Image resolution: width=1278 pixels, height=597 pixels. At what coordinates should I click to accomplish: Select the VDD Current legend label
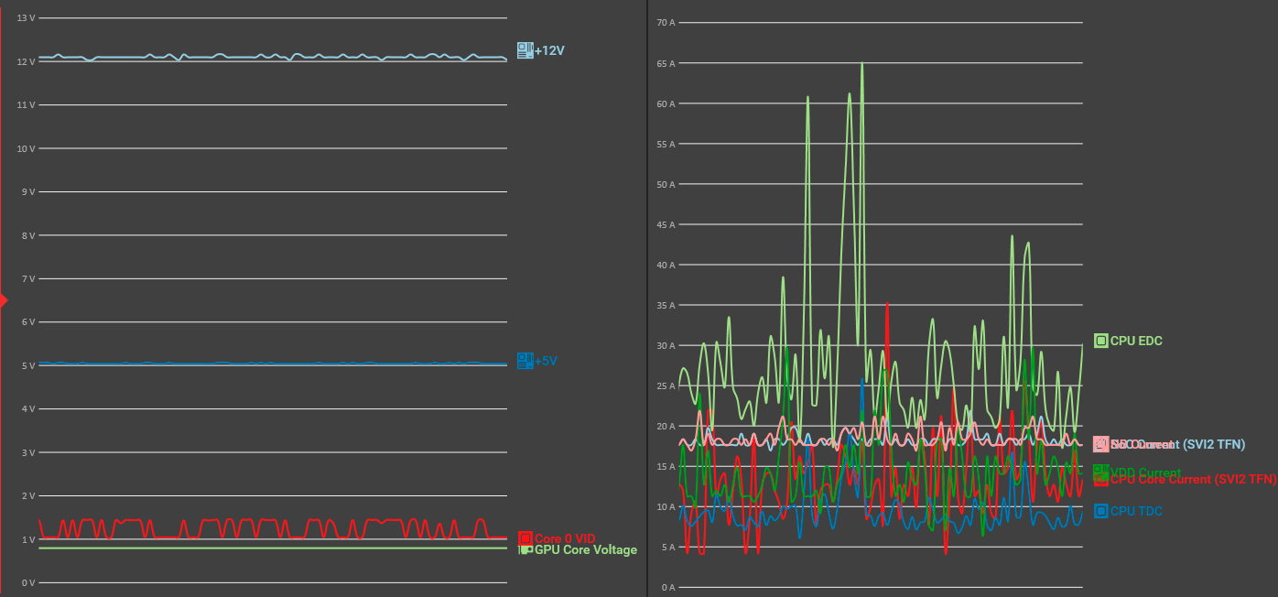1145,472
